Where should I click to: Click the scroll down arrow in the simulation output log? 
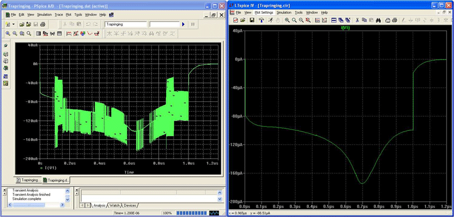click(x=68, y=199)
